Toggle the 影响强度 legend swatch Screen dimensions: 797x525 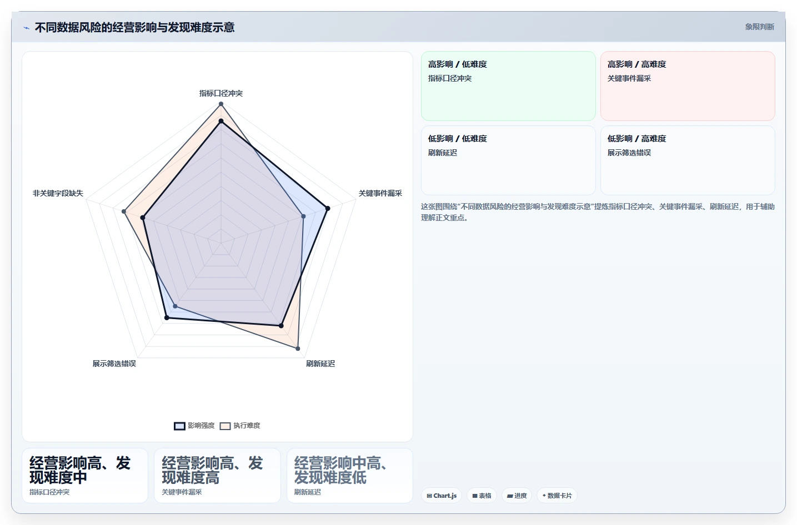tap(179, 426)
